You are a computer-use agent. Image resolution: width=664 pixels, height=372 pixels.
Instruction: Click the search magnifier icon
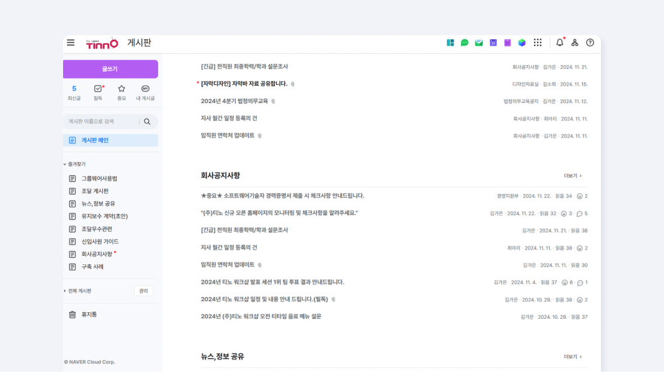pyautogui.click(x=147, y=122)
